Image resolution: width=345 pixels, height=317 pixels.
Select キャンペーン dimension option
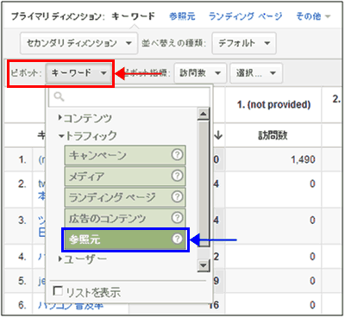point(125,155)
